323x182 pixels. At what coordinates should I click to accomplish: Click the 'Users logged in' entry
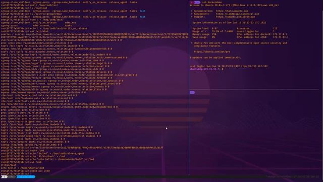[256, 31]
